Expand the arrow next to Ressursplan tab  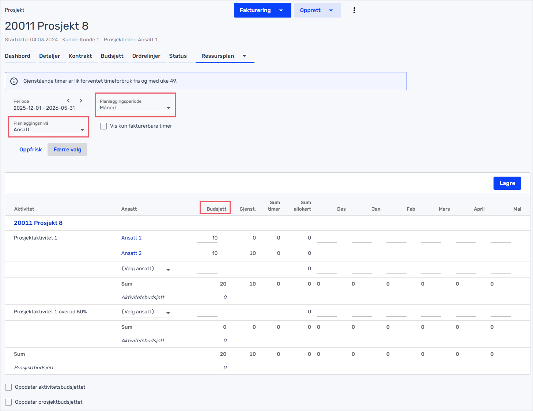[x=244, y=56]
